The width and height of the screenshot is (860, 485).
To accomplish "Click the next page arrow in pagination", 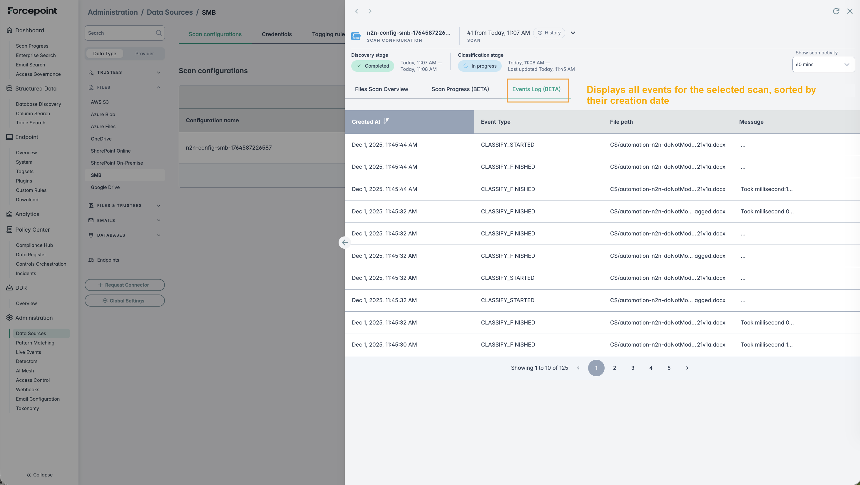I will tap(687, 368).
